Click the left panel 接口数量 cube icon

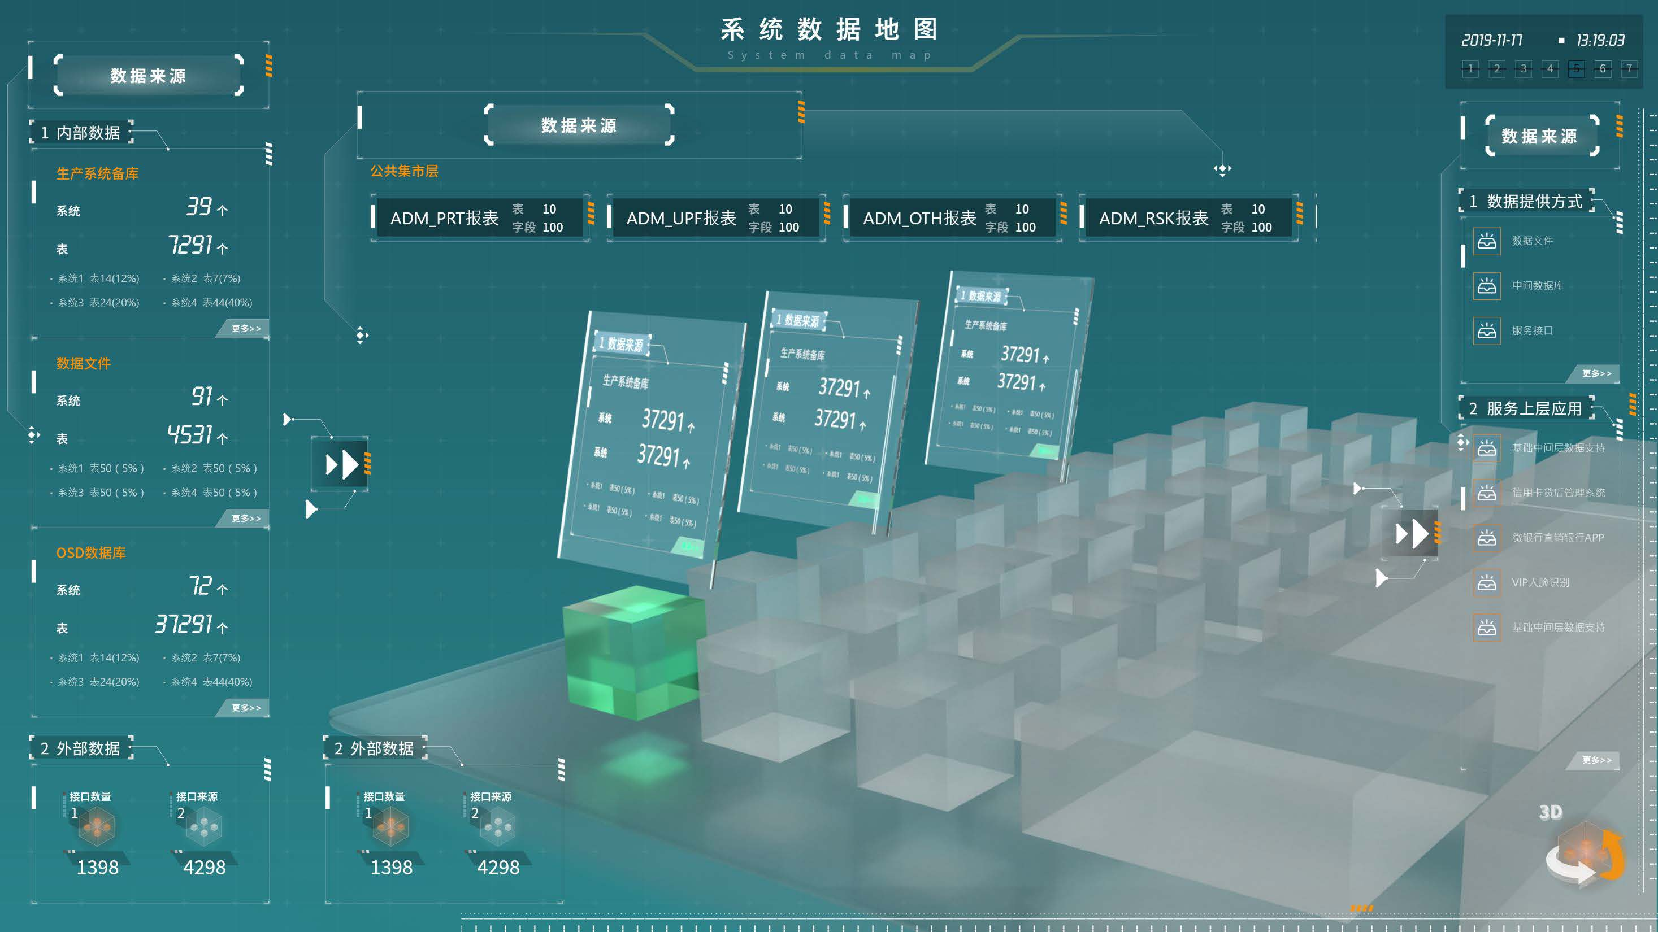(97, 826)
